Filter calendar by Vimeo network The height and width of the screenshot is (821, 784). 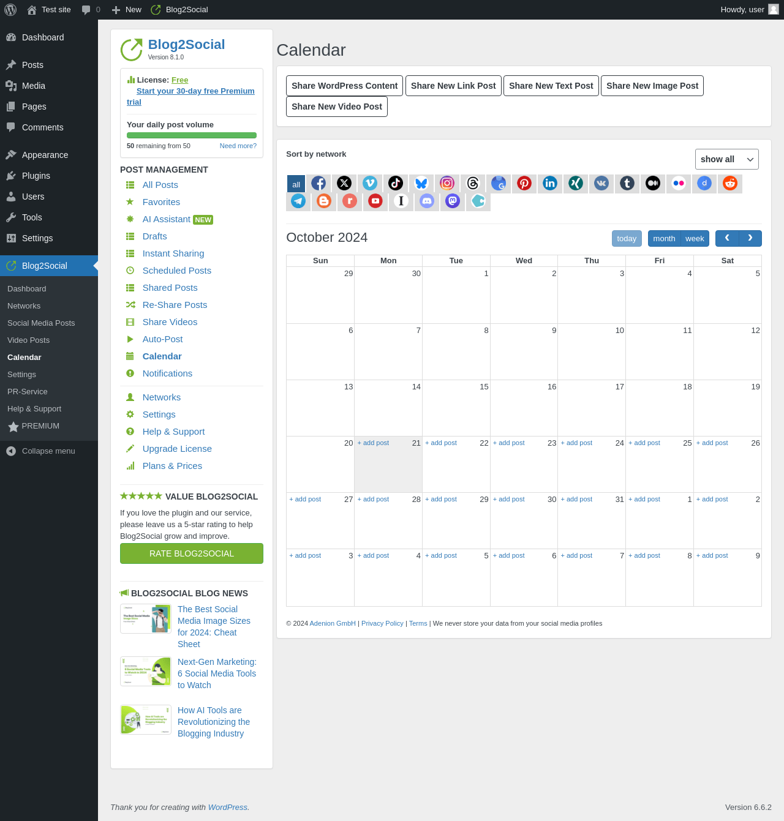pos(370,183)
